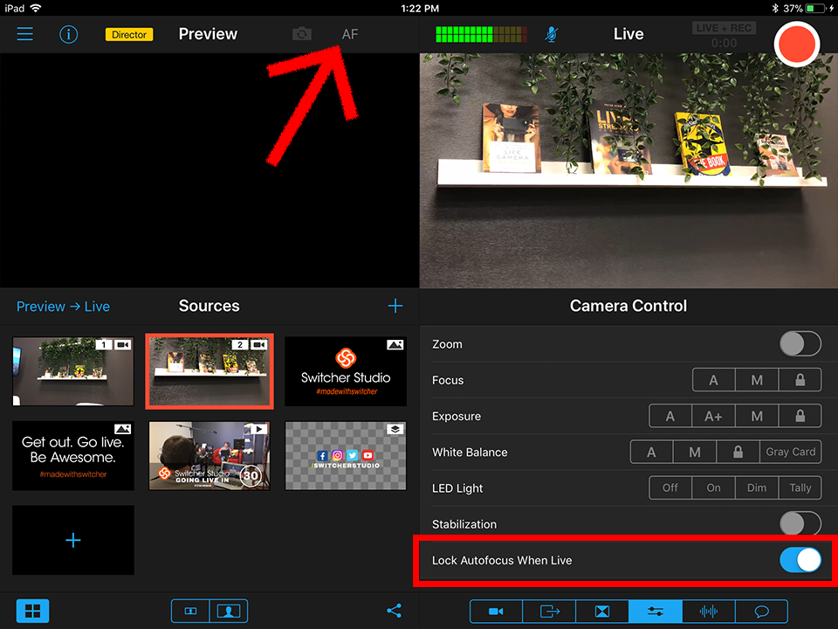Tap the battery status icon
The image size is (838, 629).
pos(816,8)
